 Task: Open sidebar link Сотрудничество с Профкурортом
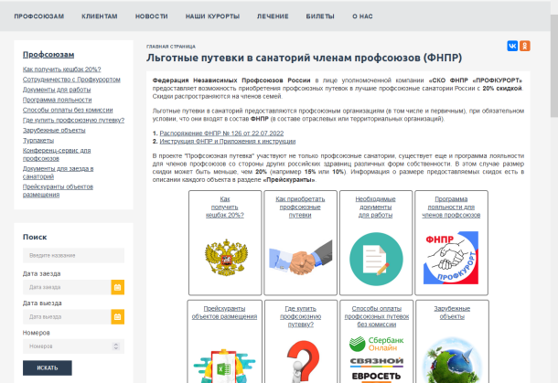71,80
